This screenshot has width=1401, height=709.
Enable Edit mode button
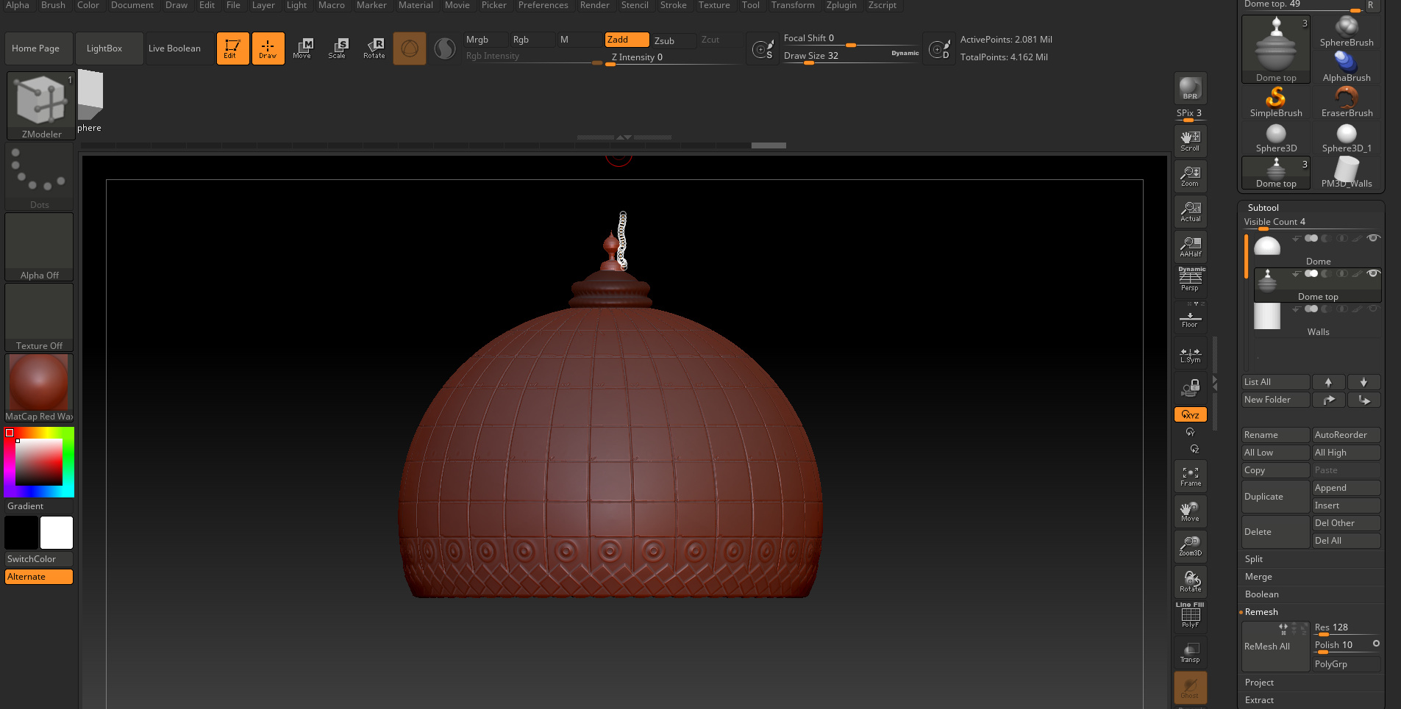point(232,48)
